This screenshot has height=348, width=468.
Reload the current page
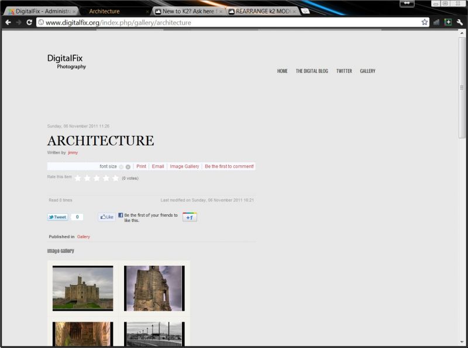[29, 22]
